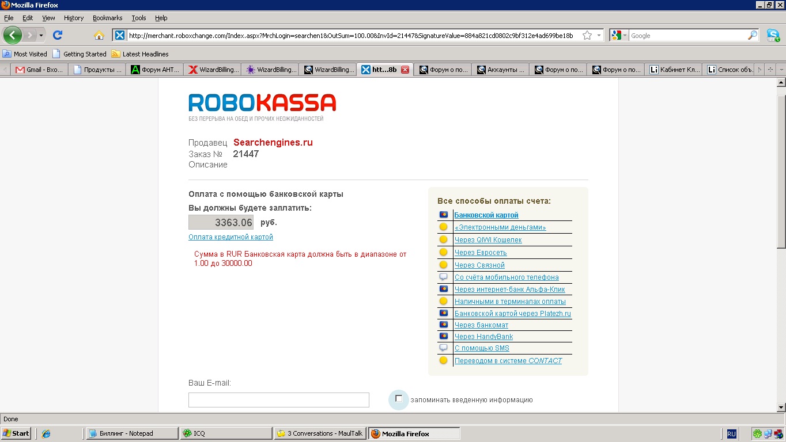The width and height of the screenshot is (786, 442).
Task: Open a new tab with plus button
Action: point(770,70)
